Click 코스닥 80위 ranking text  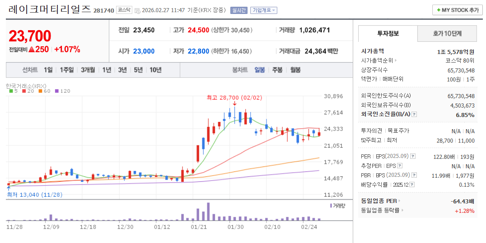pyautogui.click(x=460, y=61)
